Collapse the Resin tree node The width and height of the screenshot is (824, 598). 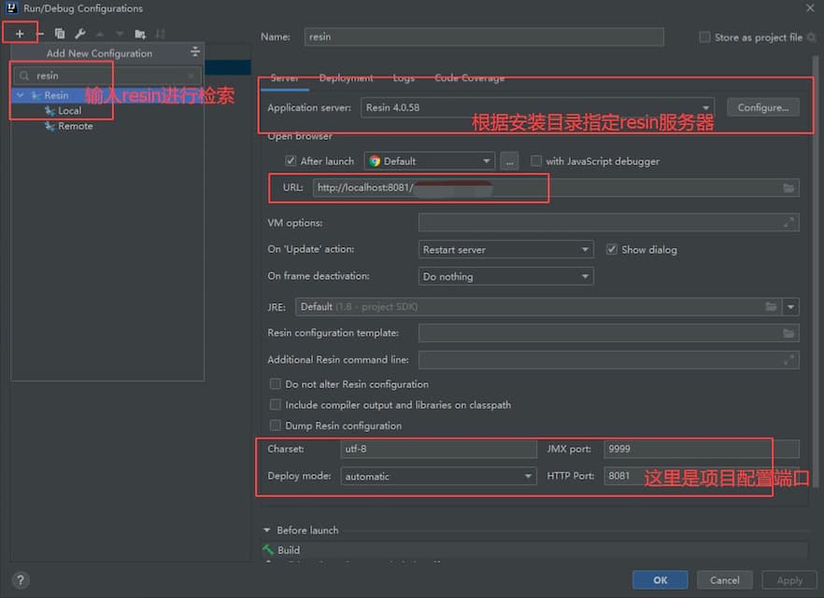(21, 95)
